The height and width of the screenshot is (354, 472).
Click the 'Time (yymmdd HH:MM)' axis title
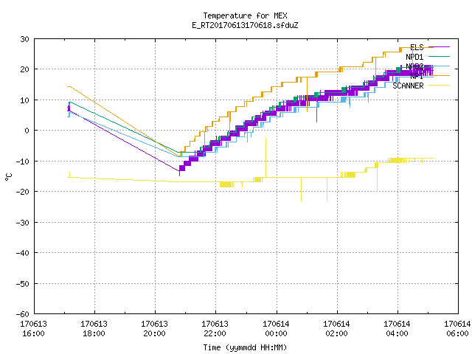(x=245, y=347)
